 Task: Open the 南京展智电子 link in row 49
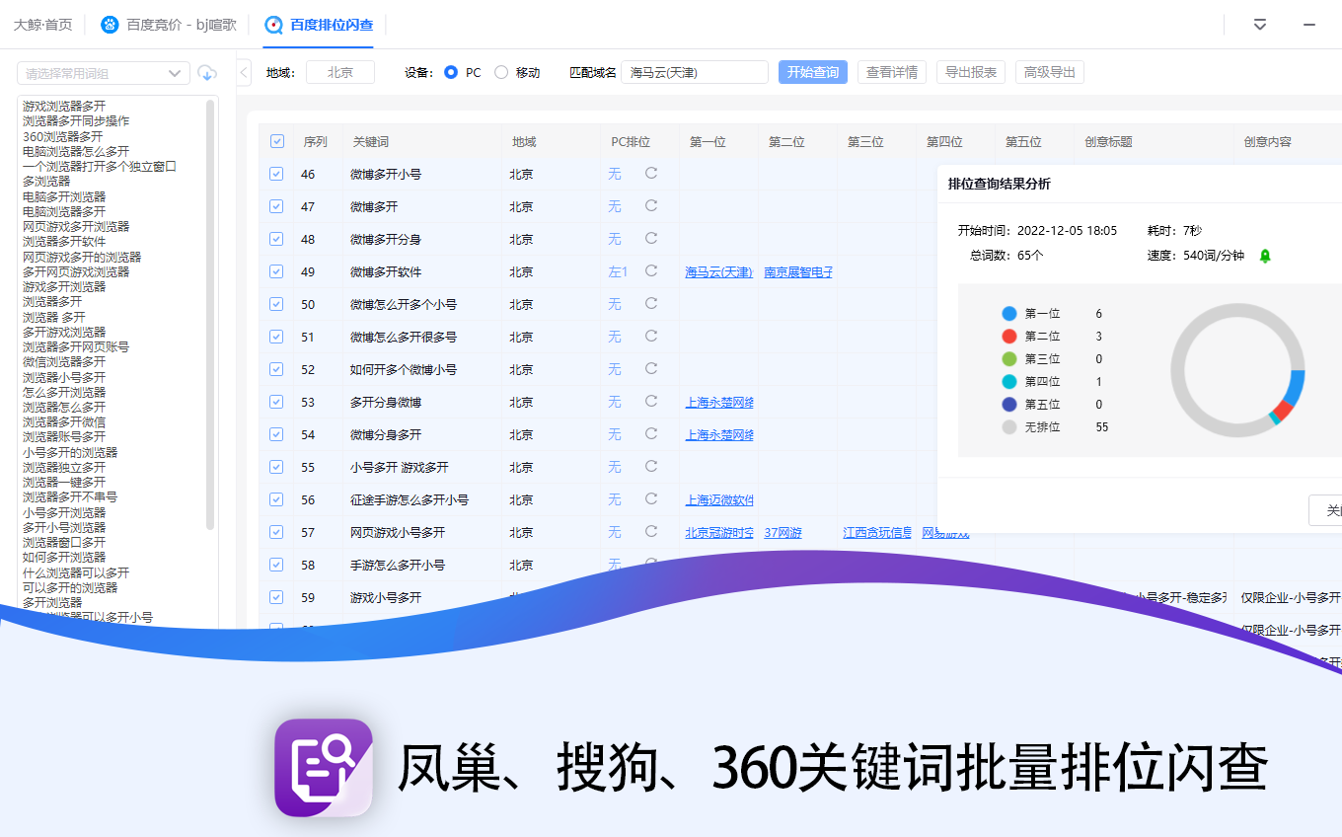point(798,271)
